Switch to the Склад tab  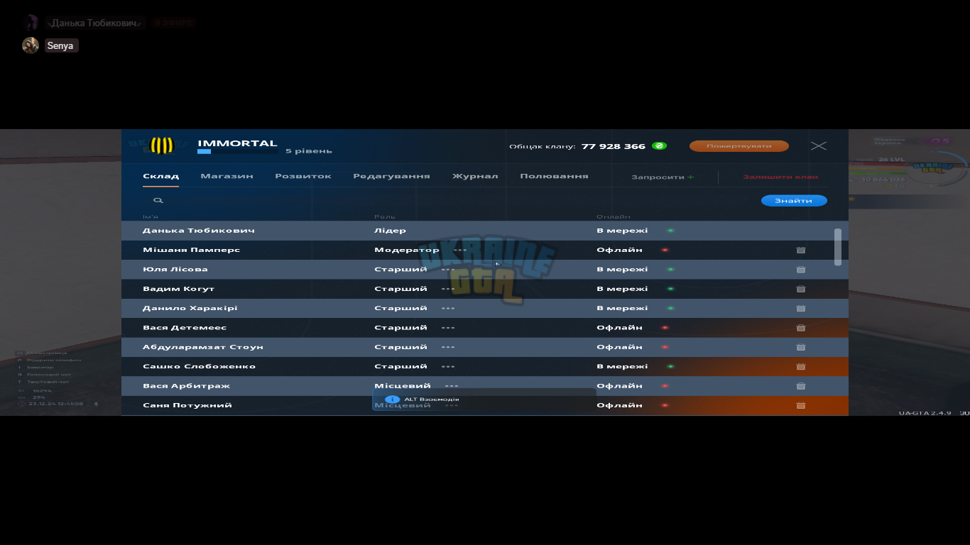pyautogui.click(x=160, y=176)
